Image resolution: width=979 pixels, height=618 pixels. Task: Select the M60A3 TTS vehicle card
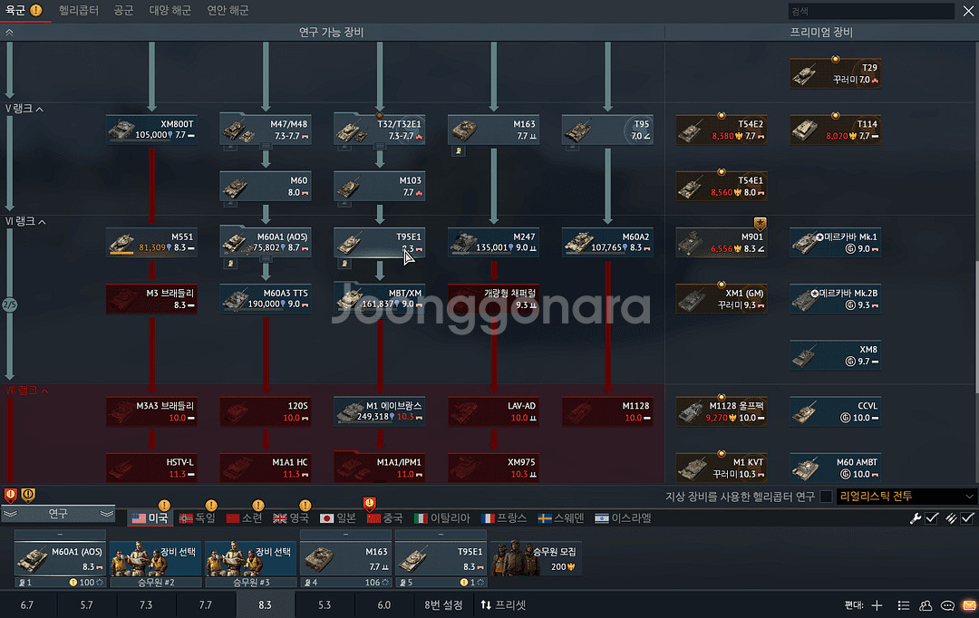pyautogui.click(x=266, y=298)
